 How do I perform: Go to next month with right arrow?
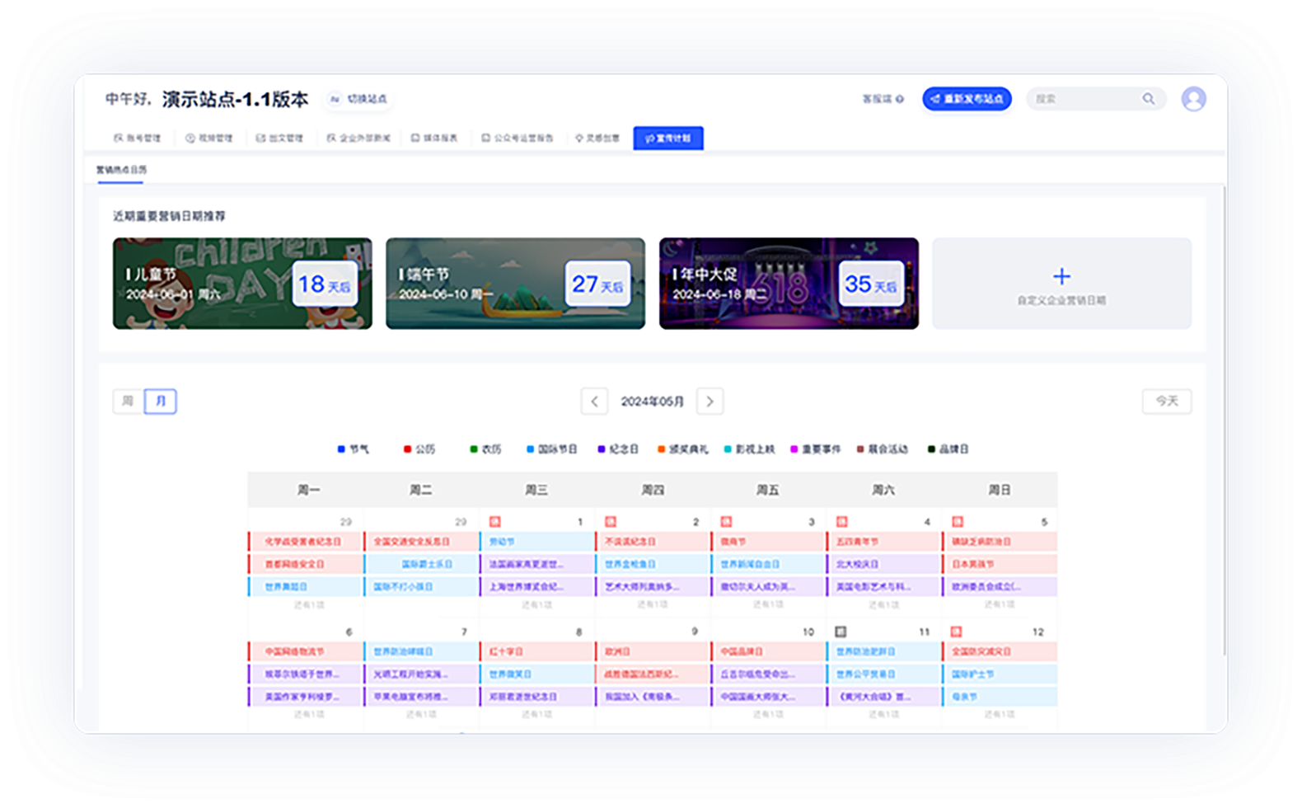pos(710,402)
